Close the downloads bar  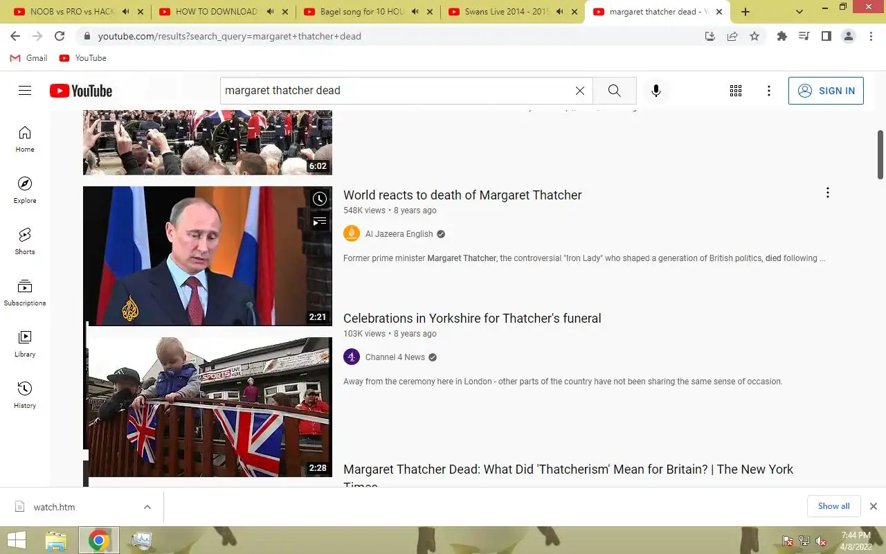pyautogui.click(x=874, y=506)
